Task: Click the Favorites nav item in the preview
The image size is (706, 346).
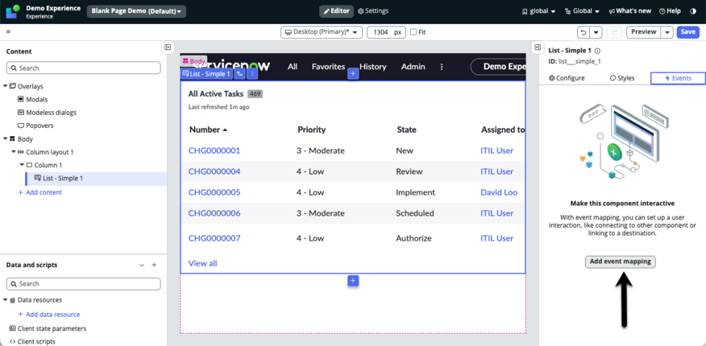Action: click(x=328, y=67)
